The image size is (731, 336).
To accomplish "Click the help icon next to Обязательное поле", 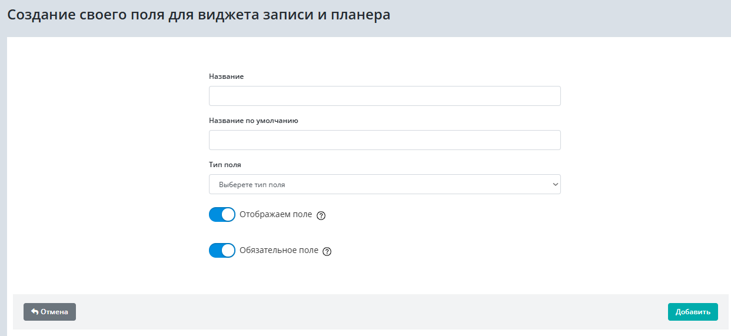I will [x=327, y=251].
